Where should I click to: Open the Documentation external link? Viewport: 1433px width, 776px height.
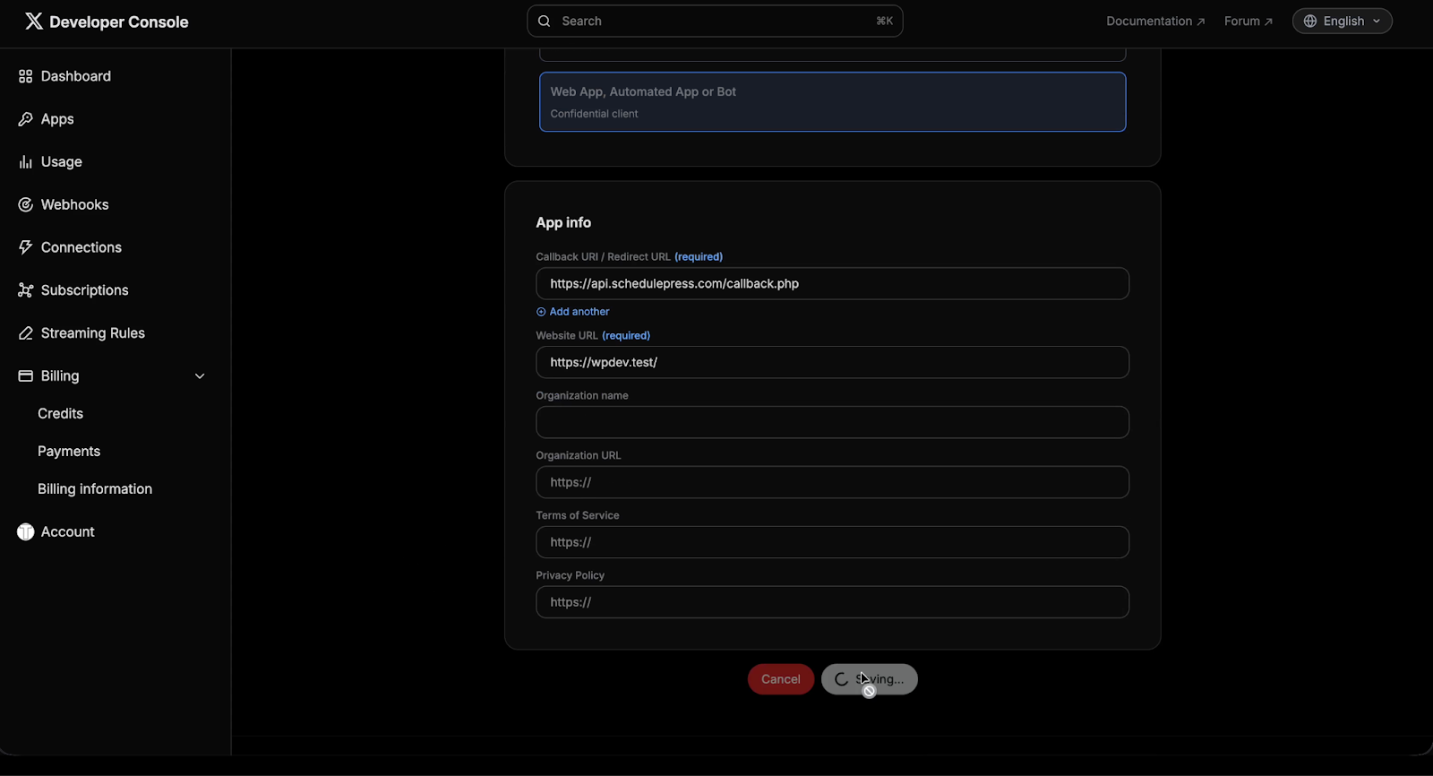pyautogui.click(x=1154, y=22)
